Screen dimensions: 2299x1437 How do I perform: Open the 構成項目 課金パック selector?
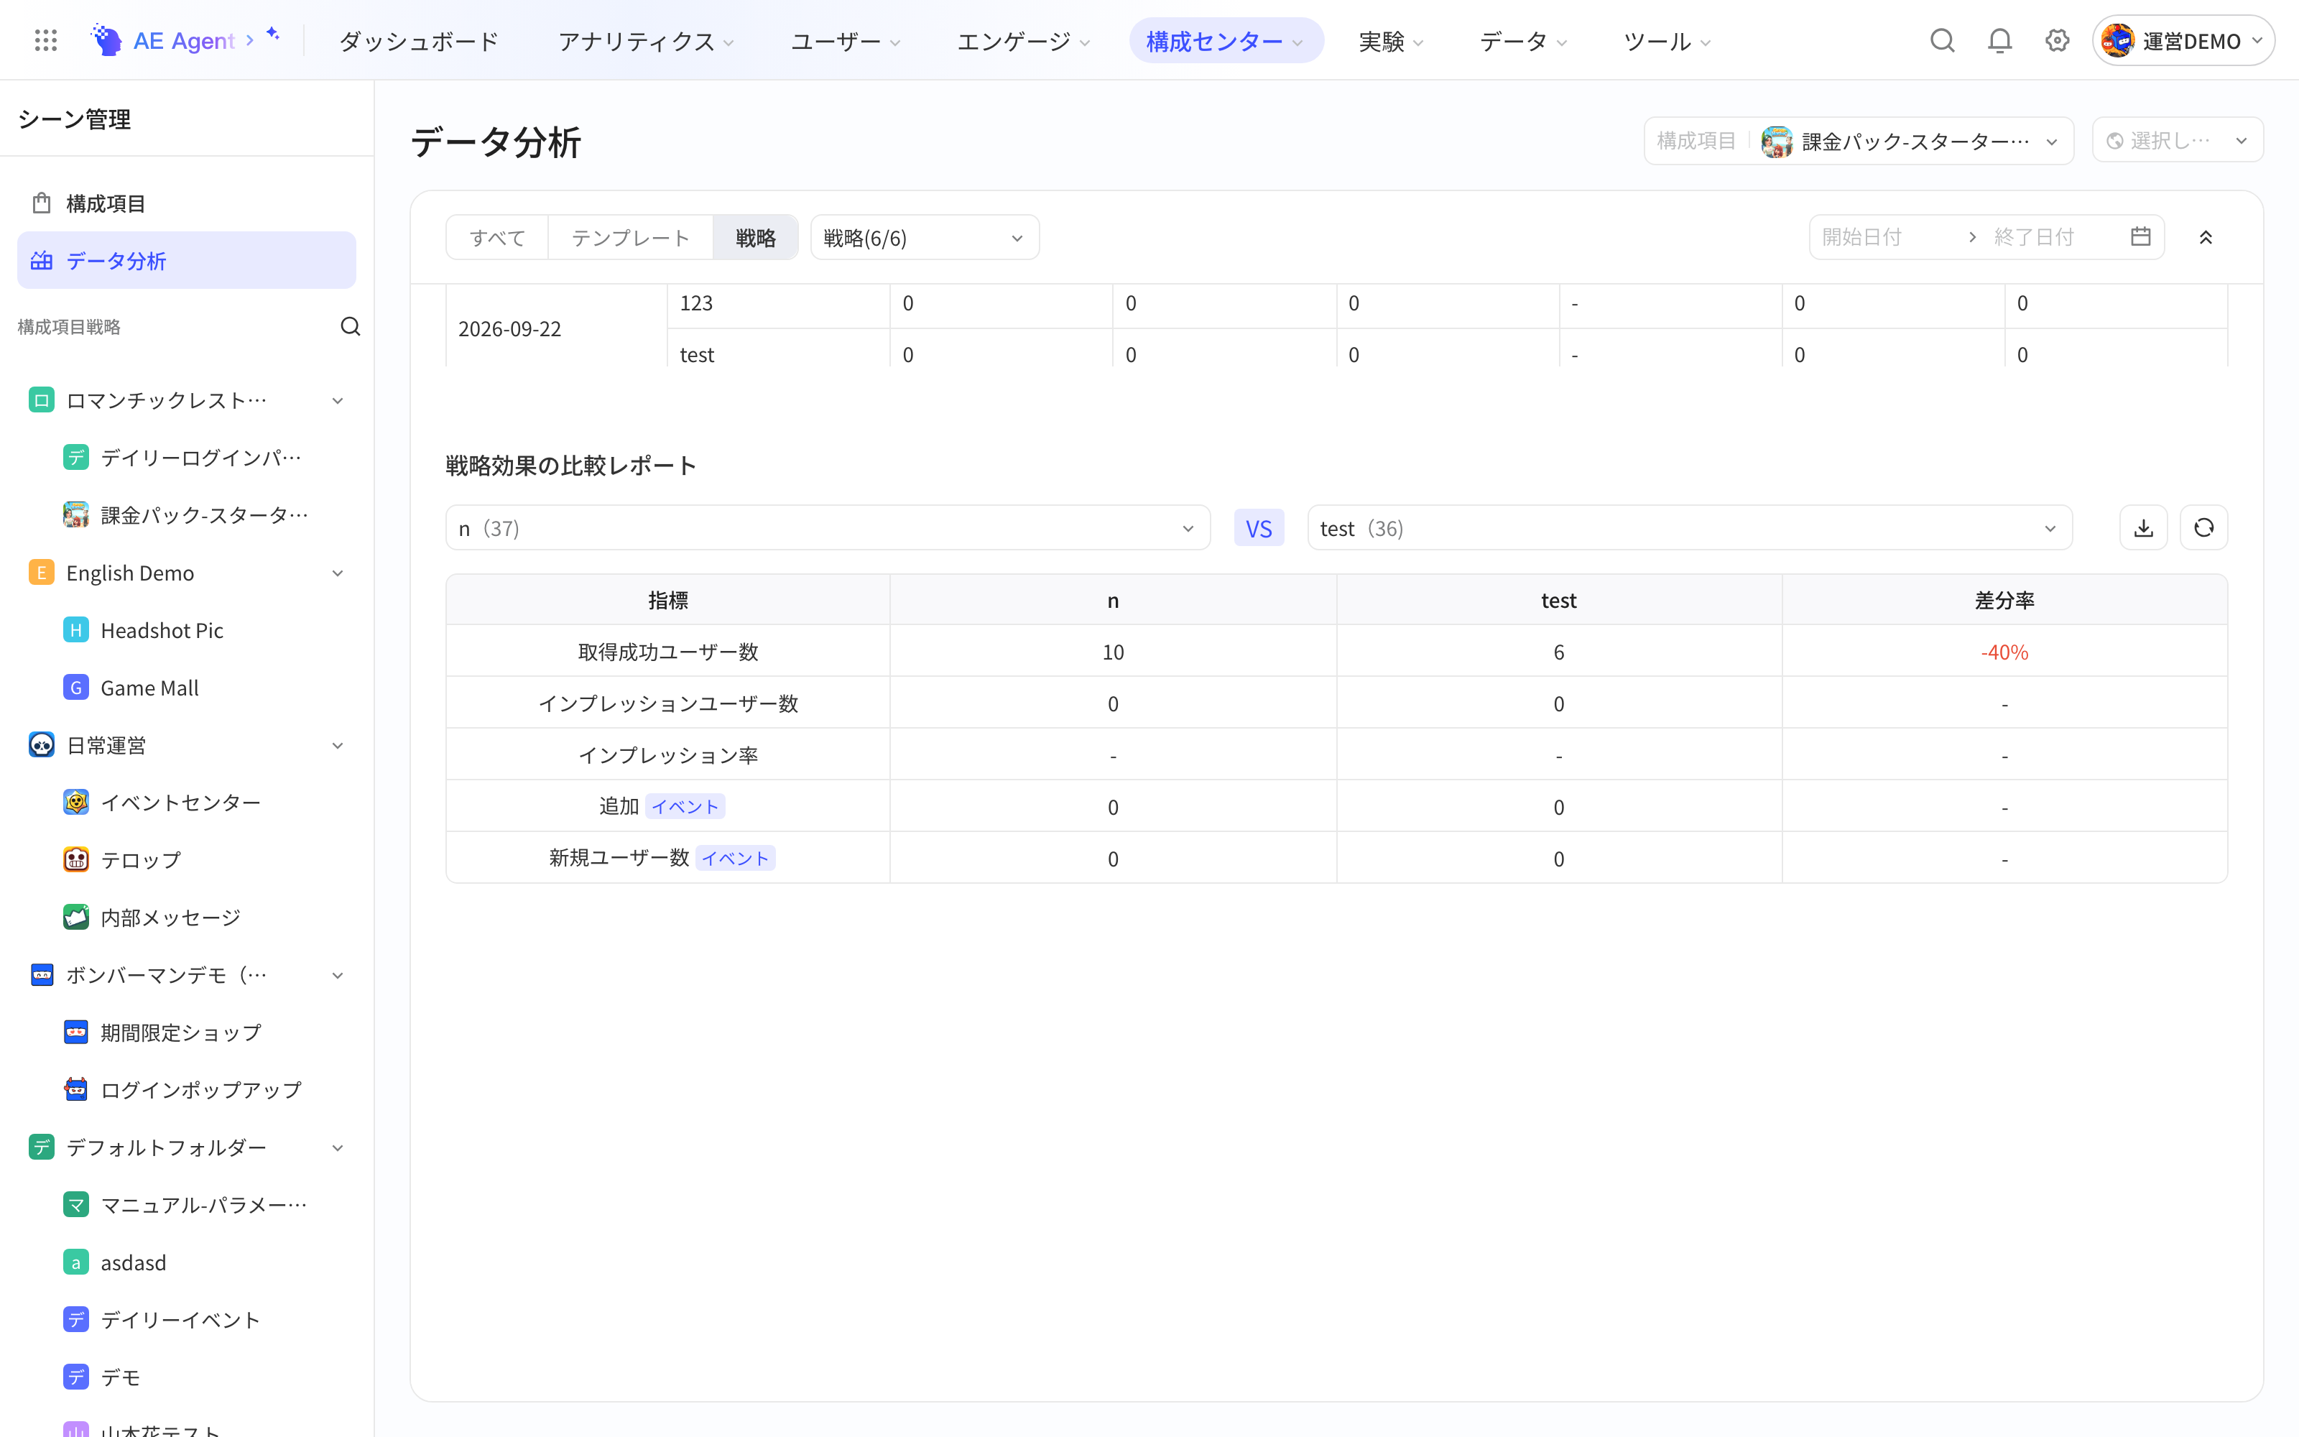(1858, 141)
